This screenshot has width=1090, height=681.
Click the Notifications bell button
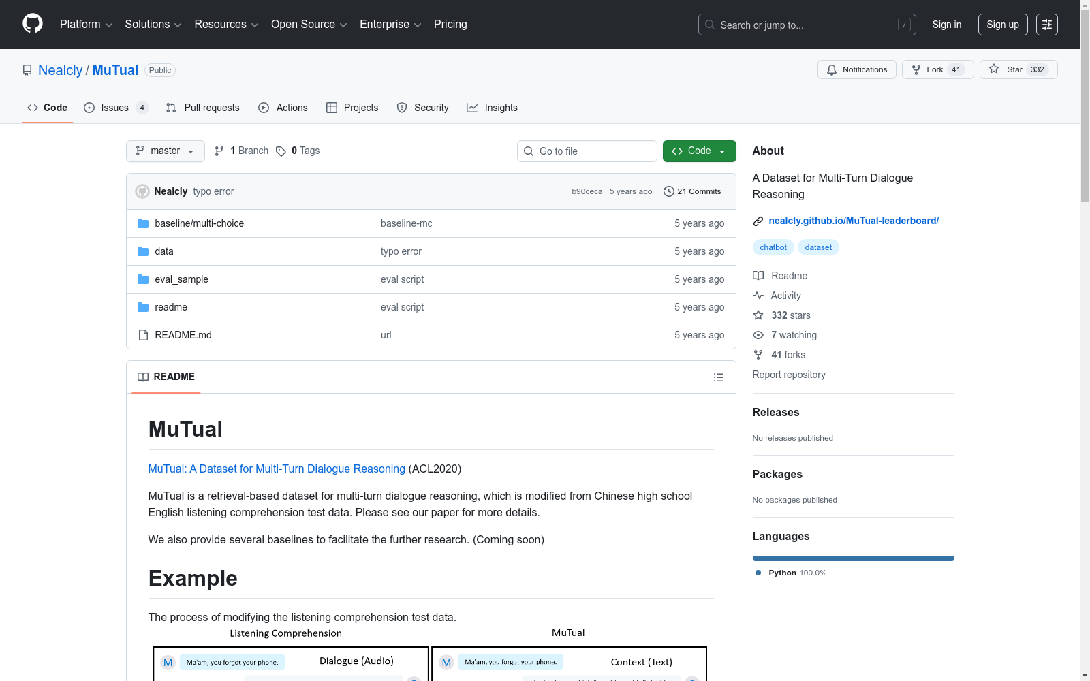[x=856, y=69]
